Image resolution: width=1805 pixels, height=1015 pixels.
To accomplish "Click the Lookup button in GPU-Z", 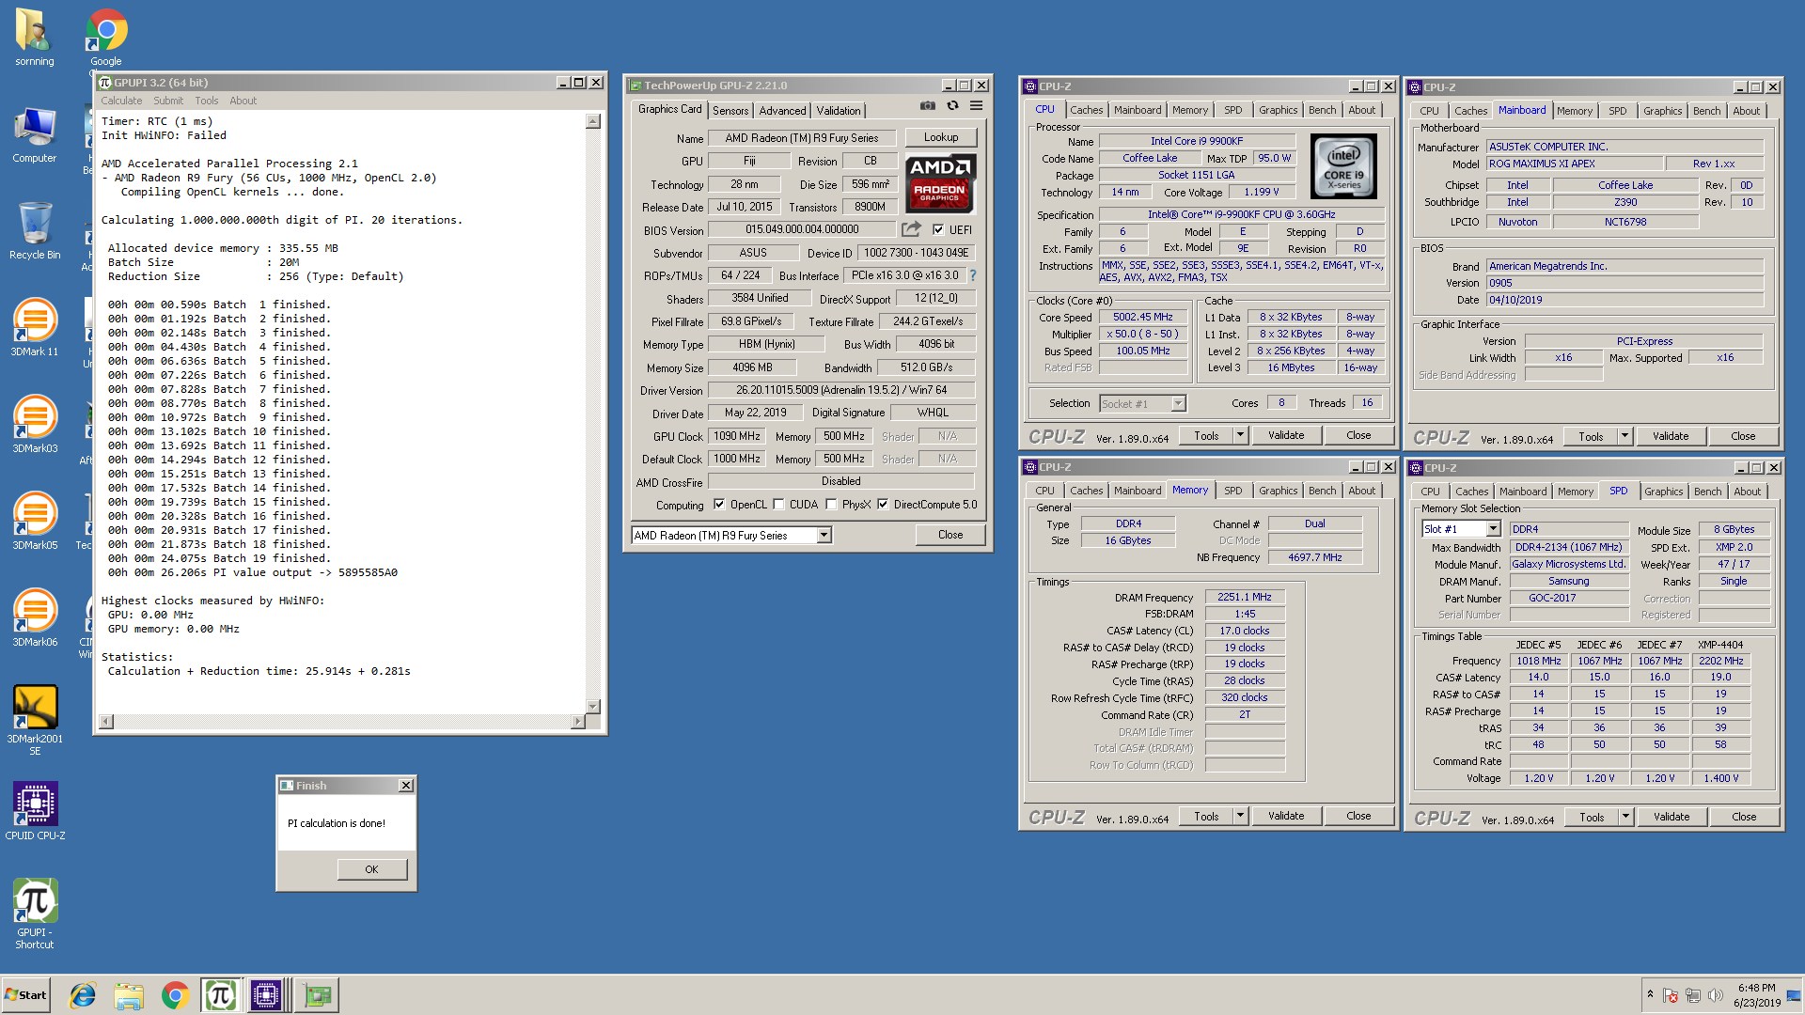I will 941,137.
